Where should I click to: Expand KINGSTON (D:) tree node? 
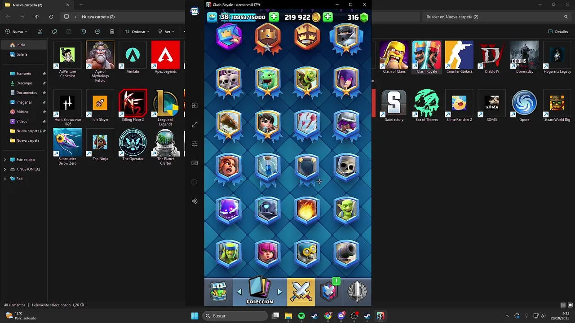tap(5, 169)
